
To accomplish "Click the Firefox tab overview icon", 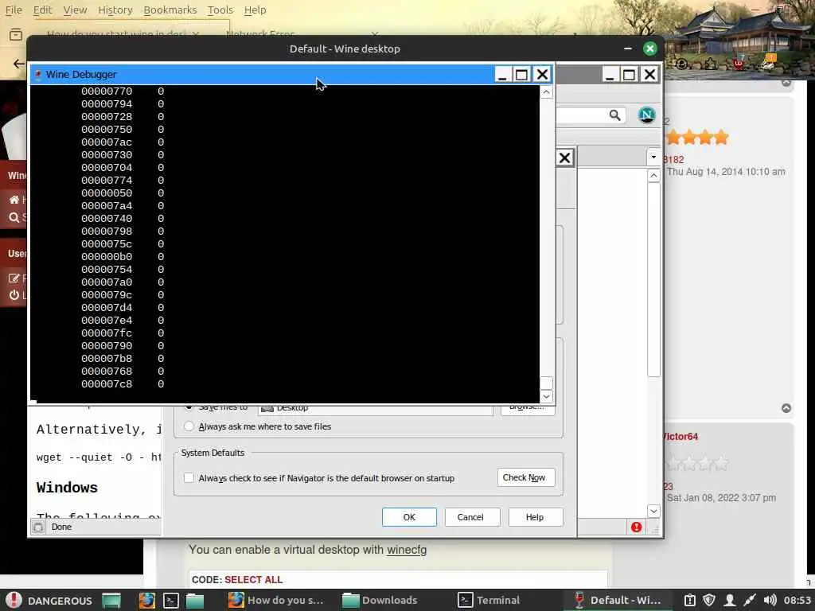I will (16, 35).
